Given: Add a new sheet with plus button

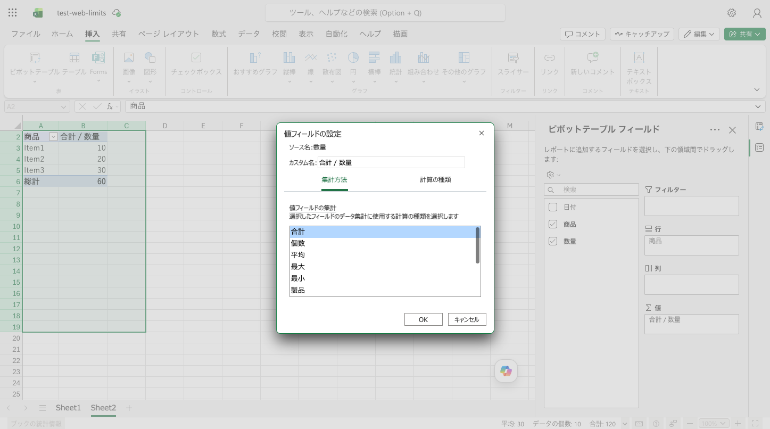Looking at the screenshot, I should point(129,408).
